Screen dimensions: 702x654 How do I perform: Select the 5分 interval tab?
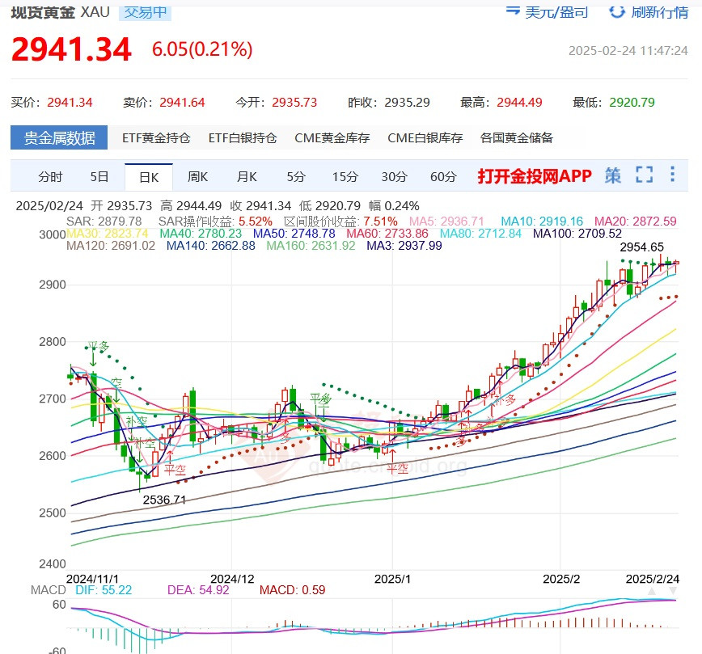click(x=296, y=177)
